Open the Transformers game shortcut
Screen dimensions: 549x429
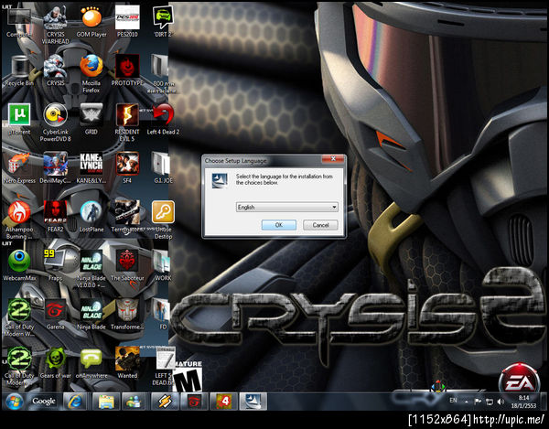pos(127,314)
